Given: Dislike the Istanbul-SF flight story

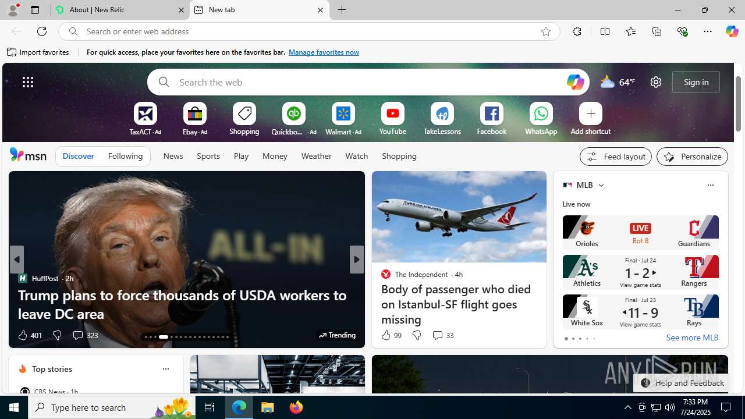Looking at the screenshot, I should pos(416,335).
